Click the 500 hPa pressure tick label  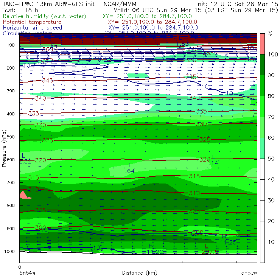coord(11,137)
